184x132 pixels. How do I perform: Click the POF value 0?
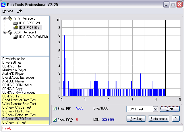click(x=77, y=120)
